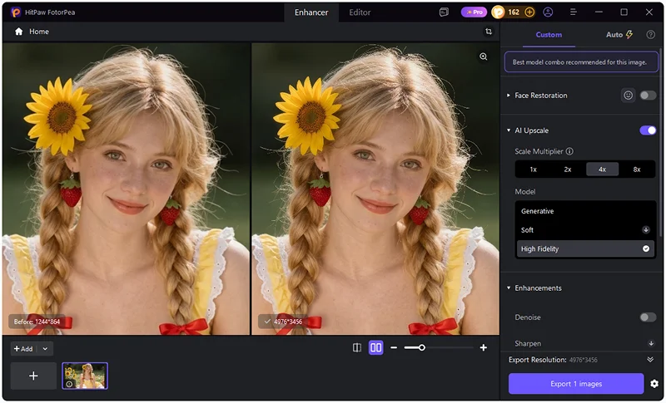Image resolution: width=666 pixels, height=403 pixels.
Task: Enable the Denoise toggle
Action: 648,317
